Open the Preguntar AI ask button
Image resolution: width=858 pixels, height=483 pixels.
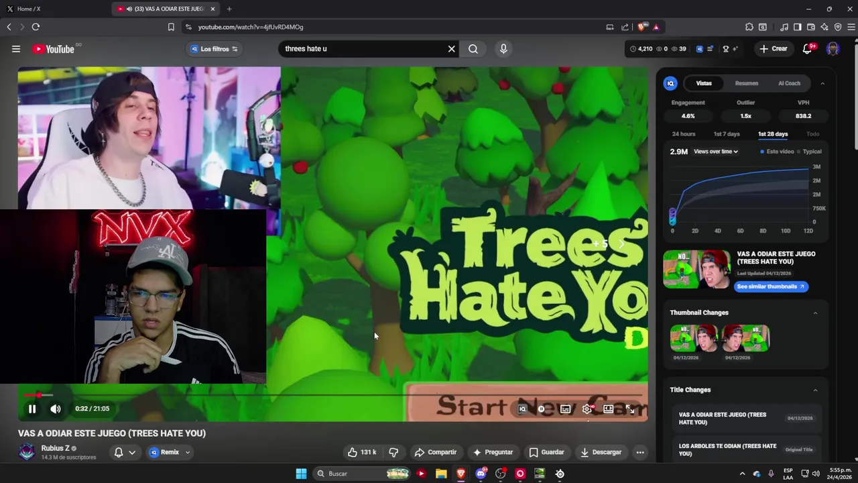coord(493,452)
